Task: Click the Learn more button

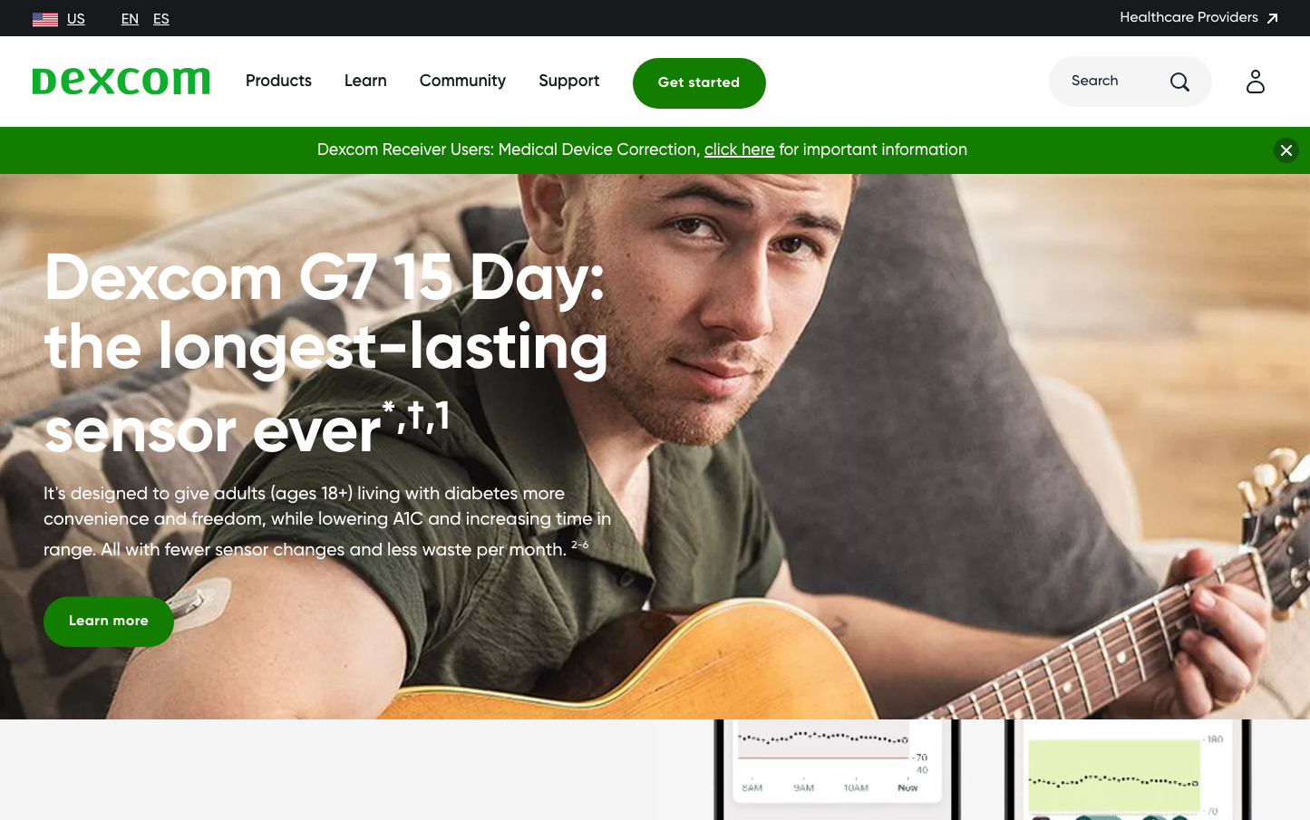Action: [109, 621]
